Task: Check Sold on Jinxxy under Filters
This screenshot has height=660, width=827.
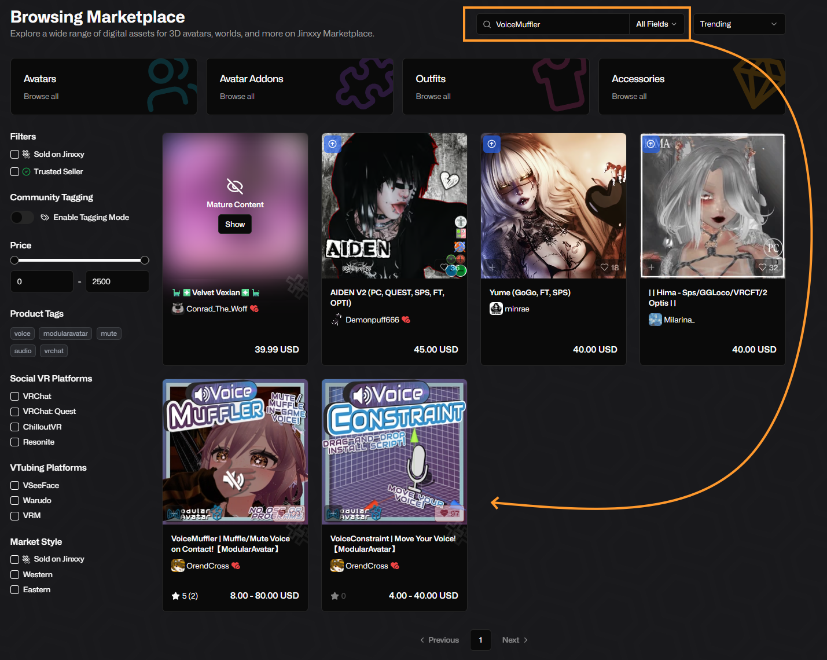Action: click(x=15, y=155)
